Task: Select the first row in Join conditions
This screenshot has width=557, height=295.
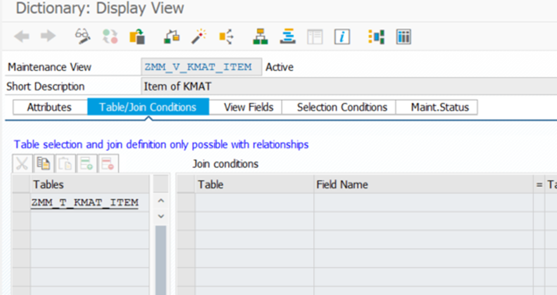Action: click(186, 203)
